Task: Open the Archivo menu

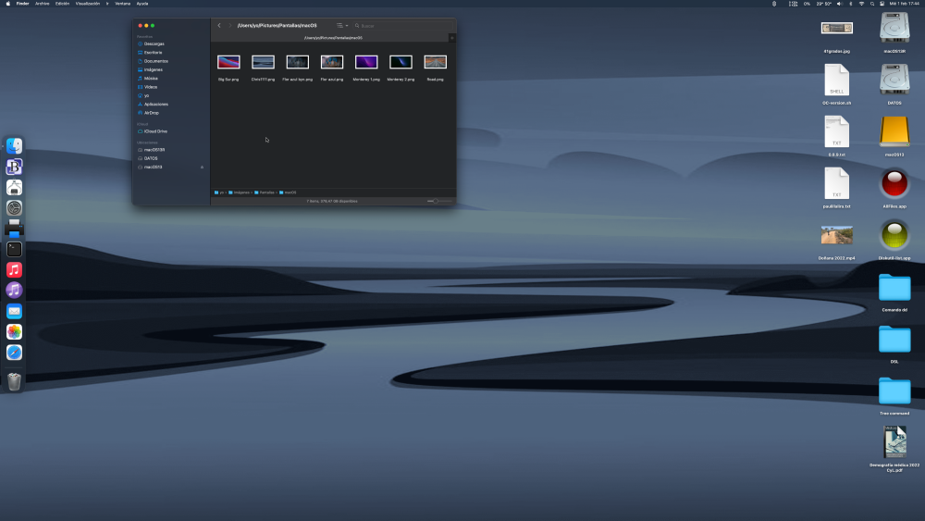Action: (x=42, y=4)
